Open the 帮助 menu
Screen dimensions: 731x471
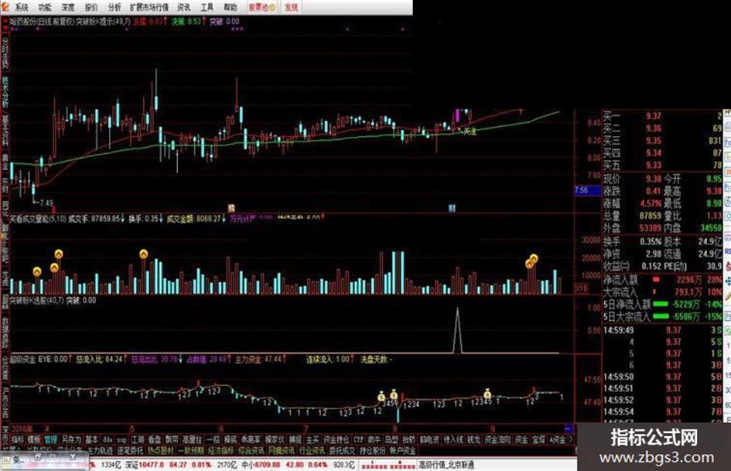[231, 7]
